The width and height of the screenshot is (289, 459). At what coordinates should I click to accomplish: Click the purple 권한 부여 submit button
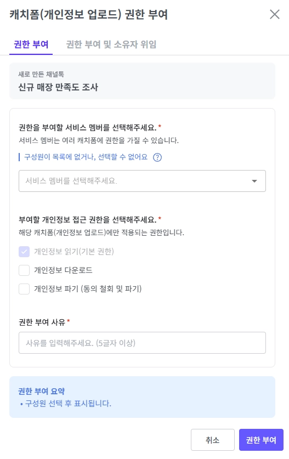tap(261, 440)
